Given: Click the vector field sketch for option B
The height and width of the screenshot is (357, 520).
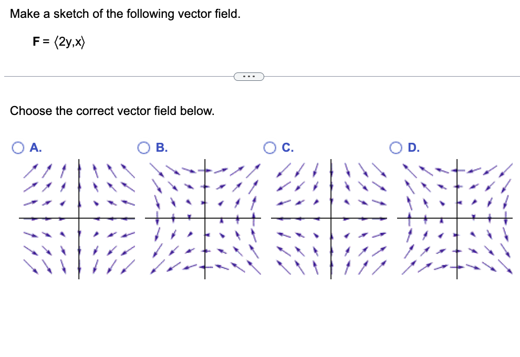Looking at the screenshot, I should point(204,218).
